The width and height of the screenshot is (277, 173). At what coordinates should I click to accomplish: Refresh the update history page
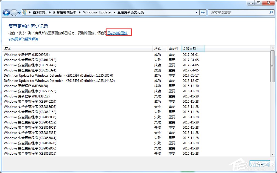click(x=203, y=12)
